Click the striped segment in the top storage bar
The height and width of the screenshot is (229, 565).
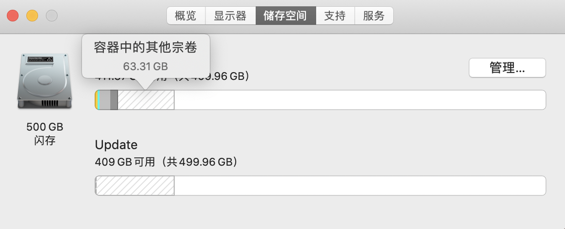[146, 100]
